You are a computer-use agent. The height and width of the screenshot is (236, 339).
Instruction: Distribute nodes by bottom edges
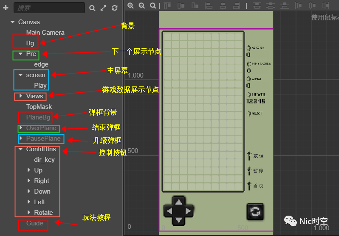(285, 6)
